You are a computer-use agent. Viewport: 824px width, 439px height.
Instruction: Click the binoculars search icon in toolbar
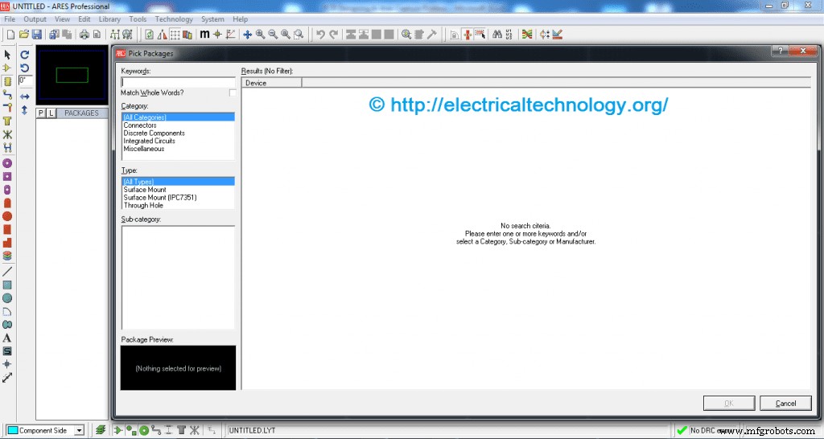[x=497, y=35]
